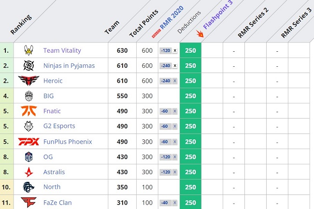Click the RMR Series 2 column header
The image size is (314, 209).
click(x=253, y=23)
